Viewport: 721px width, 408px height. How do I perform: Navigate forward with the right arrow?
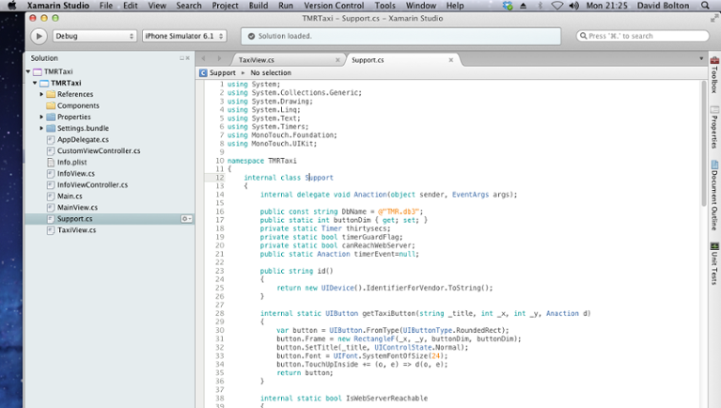[x=219, y=58]
